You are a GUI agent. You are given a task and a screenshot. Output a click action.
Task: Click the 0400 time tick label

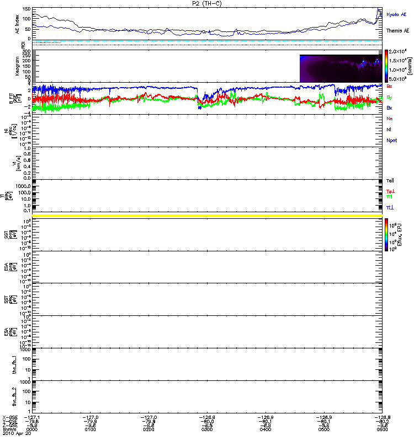pyautogui.click(x=266, y=429)
